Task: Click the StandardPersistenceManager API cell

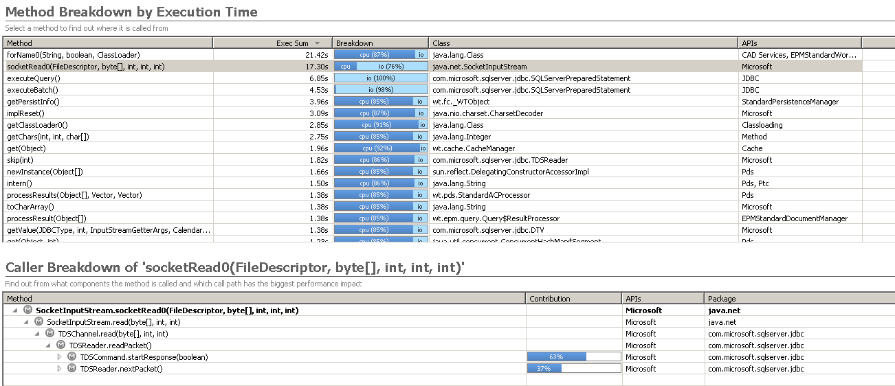Action: (x=790, y=102)
